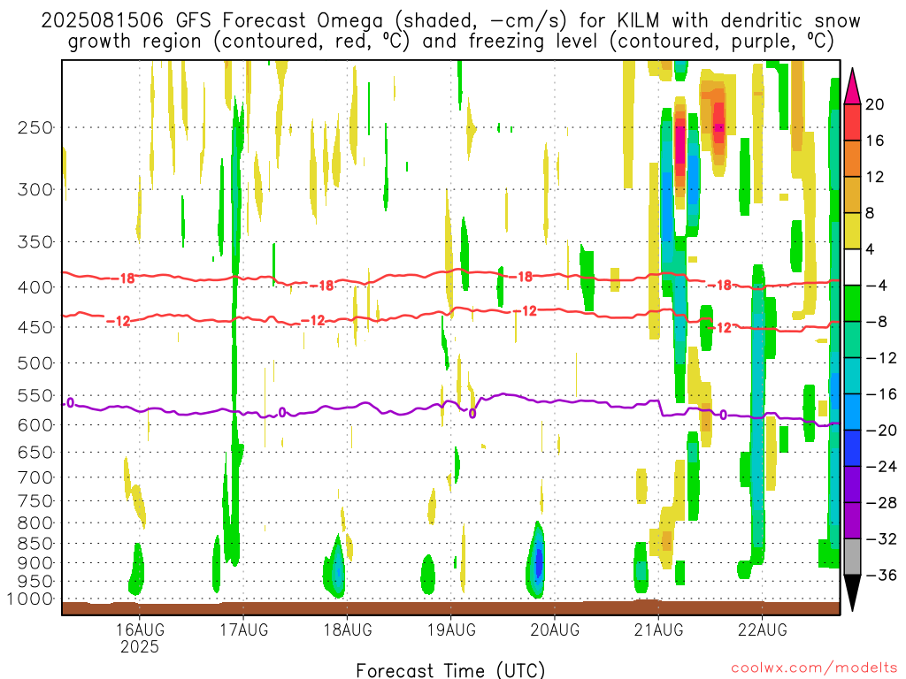The height and width of the screenshot is (679, 906).
Task: Click the 450 pressure level label
Action: [35, 327]
